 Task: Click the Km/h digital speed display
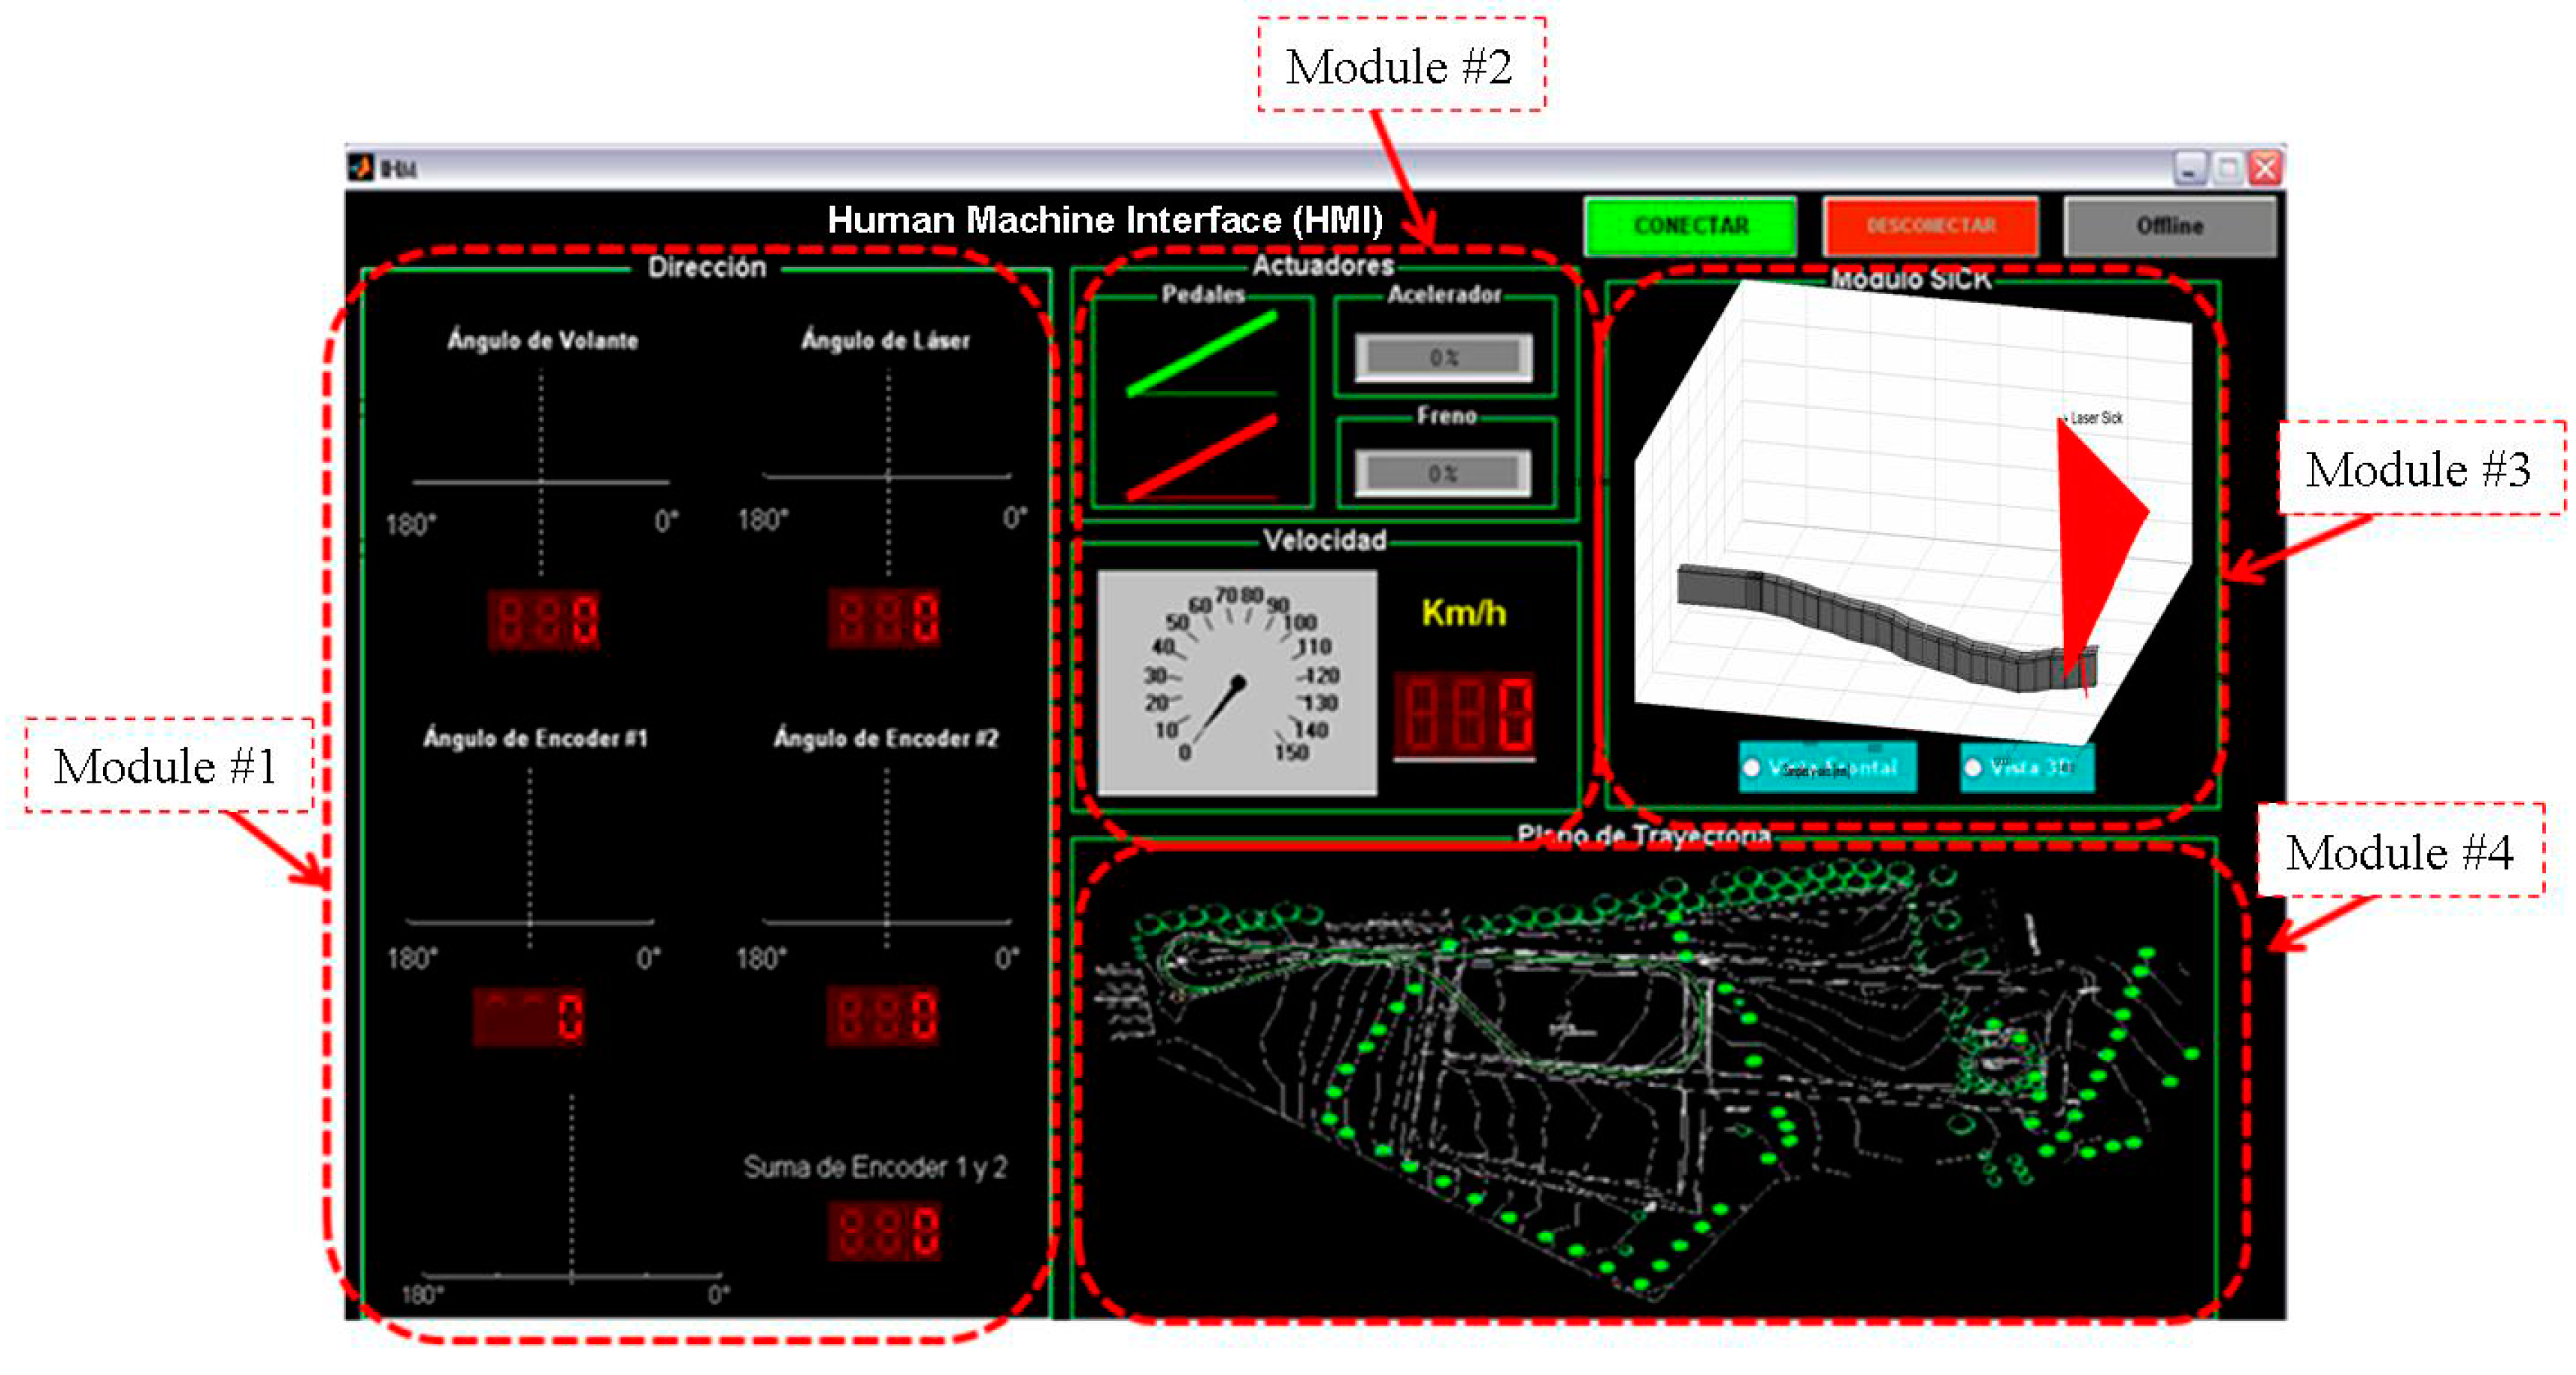point(1464,715)
